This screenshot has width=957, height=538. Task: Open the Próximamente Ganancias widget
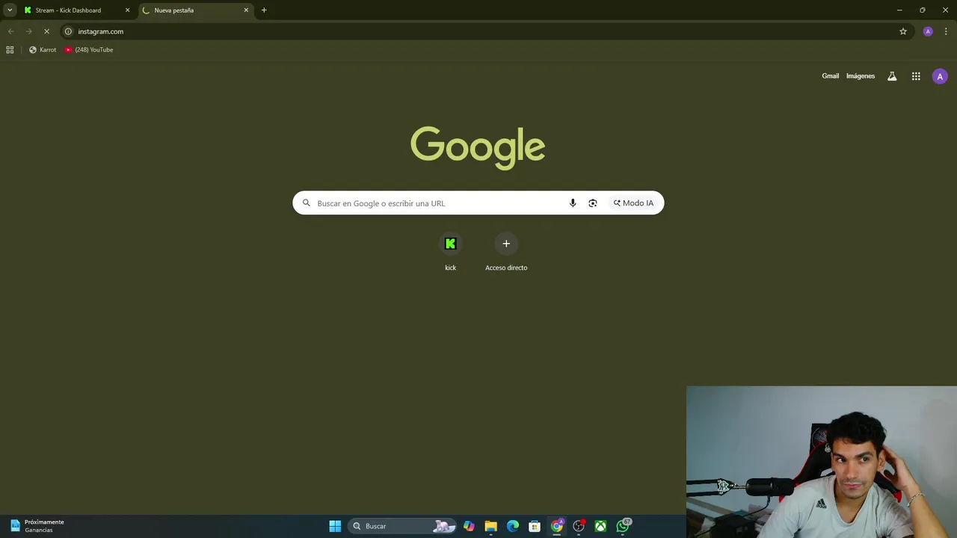pos(37,526)
